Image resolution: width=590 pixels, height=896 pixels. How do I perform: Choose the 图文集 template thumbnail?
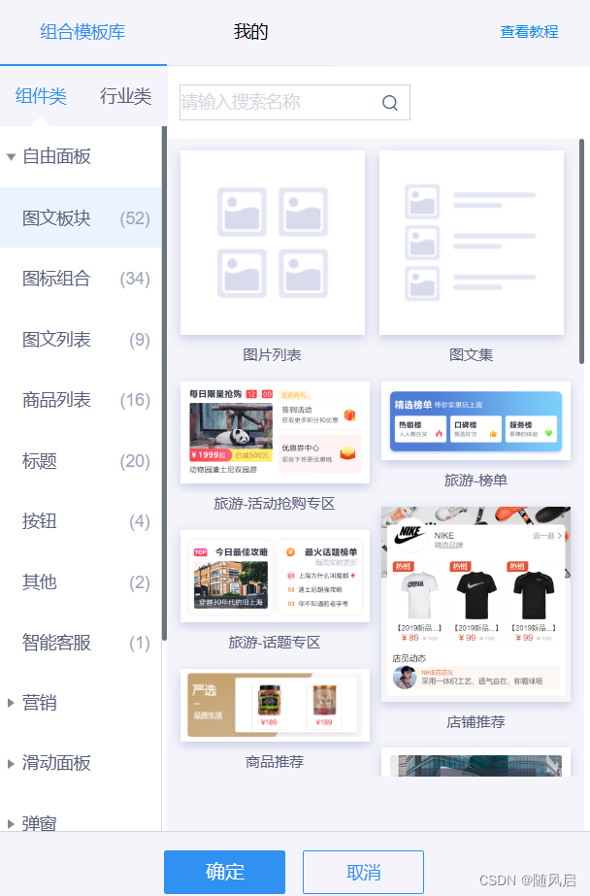tap(472, 243)
